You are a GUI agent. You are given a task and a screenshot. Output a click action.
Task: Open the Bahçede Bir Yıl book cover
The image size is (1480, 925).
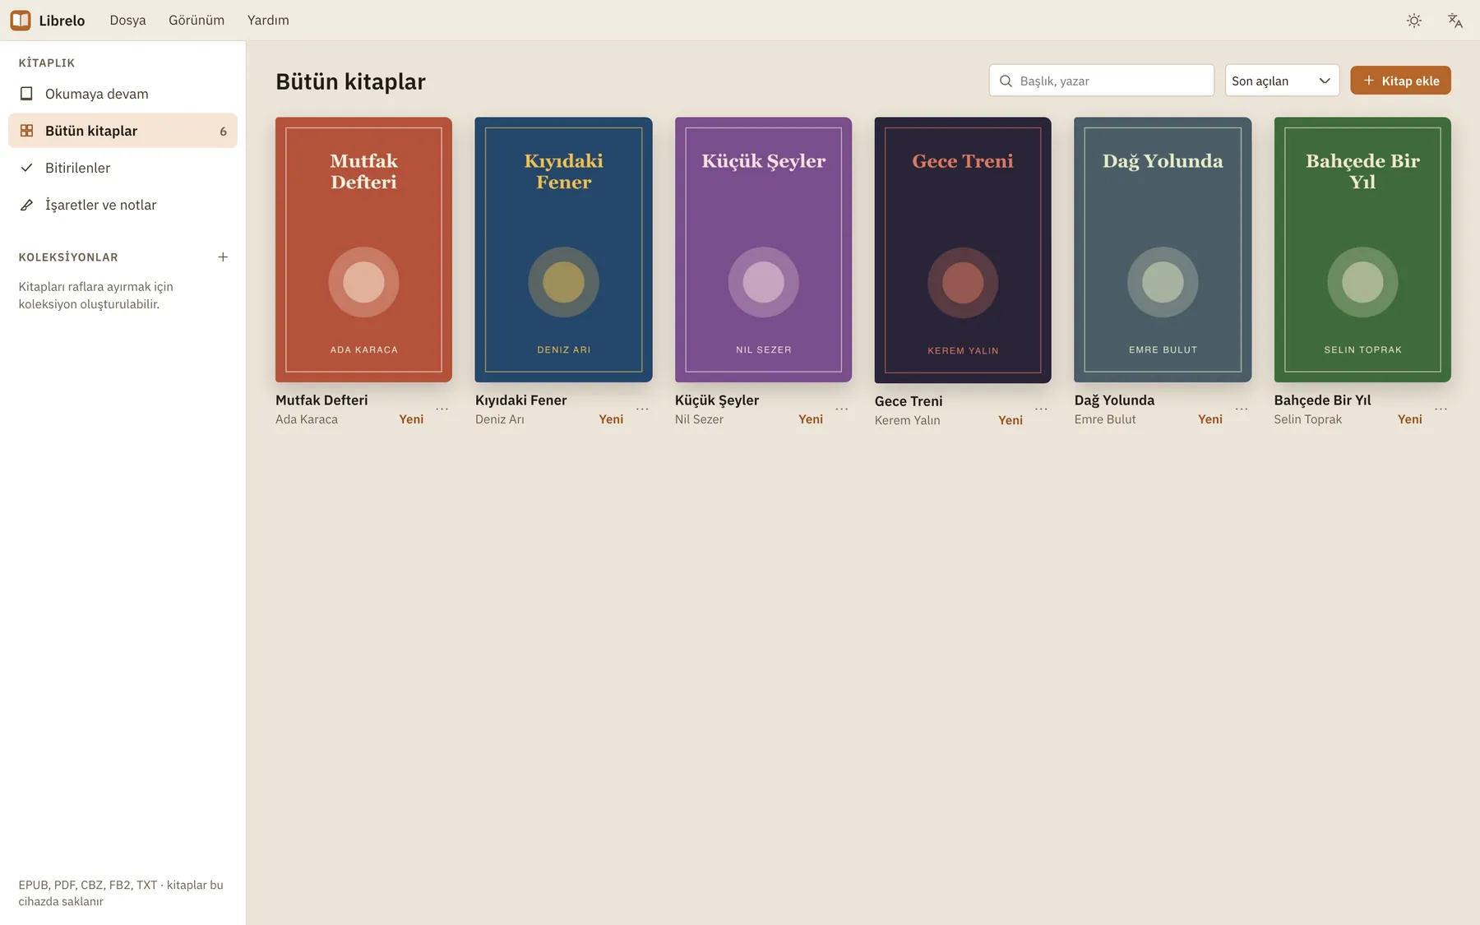click(x=1362, y=250)
